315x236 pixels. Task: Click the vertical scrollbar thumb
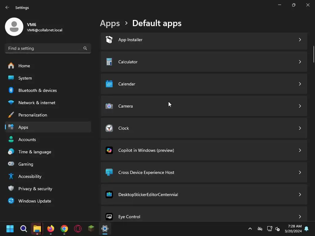(x=313, y=54)
